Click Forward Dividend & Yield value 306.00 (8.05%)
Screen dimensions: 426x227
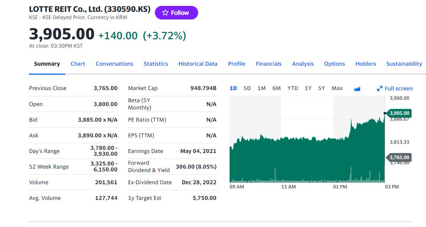click(196, 167)
